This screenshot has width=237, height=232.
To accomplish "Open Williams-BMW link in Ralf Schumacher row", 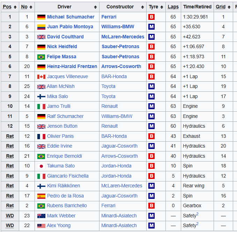I will [x=117, y=117].
